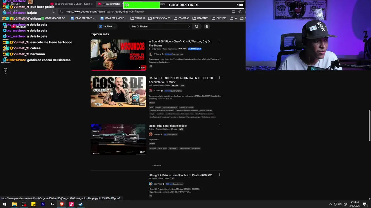Open the TikTok app from the taskbar
371x208 pixels.
pos(71,204)
